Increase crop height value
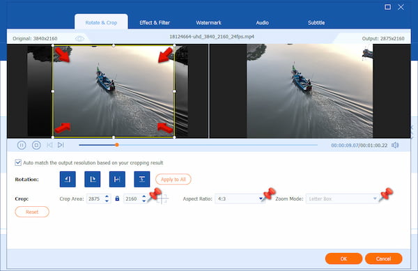Screen dimensions: 418x271 pos(144,196)
